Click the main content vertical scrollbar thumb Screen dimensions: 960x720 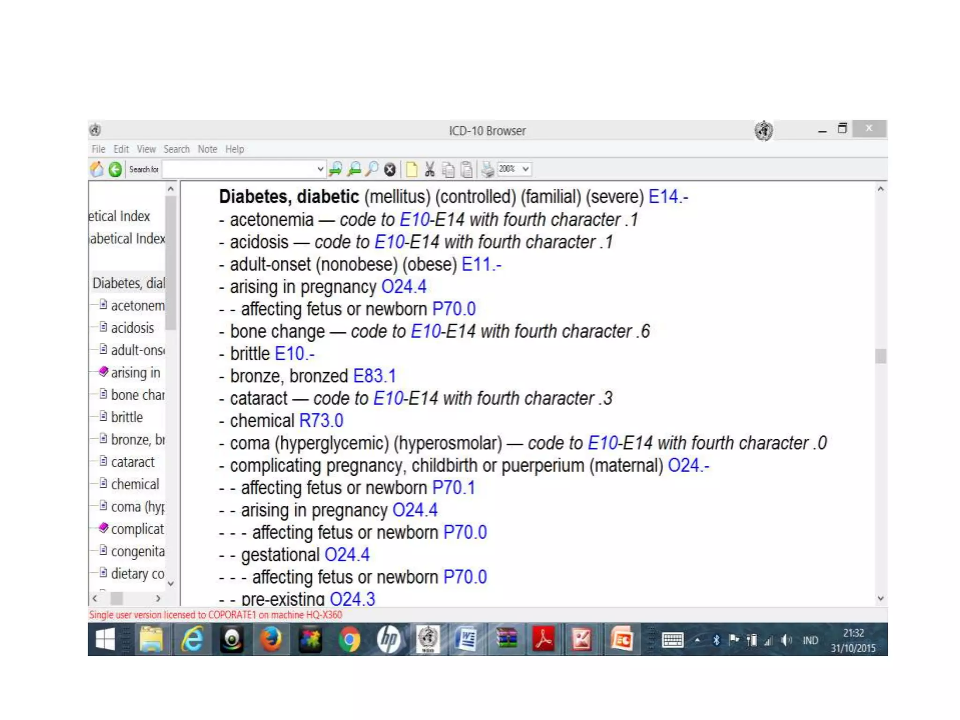(x=880, y=356)
